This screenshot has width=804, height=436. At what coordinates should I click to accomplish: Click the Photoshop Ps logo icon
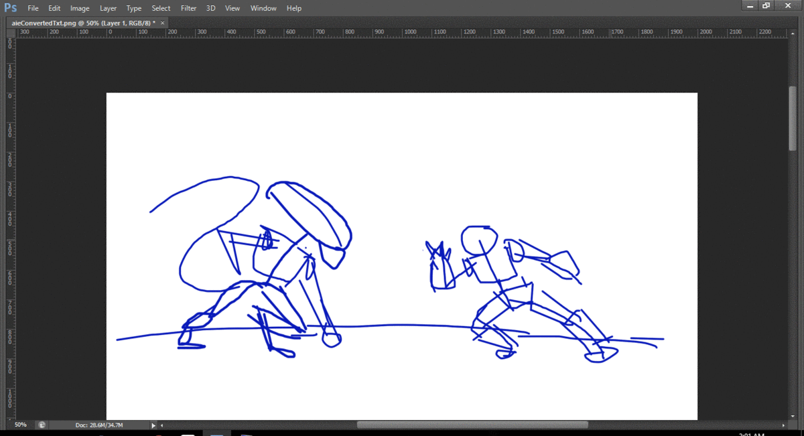(11, 8)
